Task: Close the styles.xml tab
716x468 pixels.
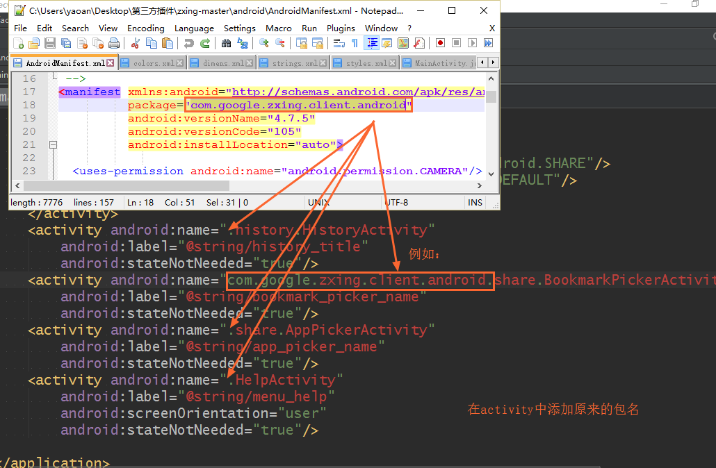Action: [393, 63]
